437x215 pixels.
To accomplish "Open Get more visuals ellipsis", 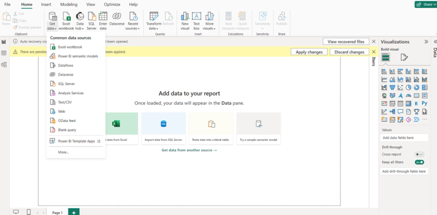I will tap(424, 120).
